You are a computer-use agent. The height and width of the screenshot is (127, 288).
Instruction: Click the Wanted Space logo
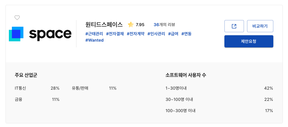pos(40,34)
